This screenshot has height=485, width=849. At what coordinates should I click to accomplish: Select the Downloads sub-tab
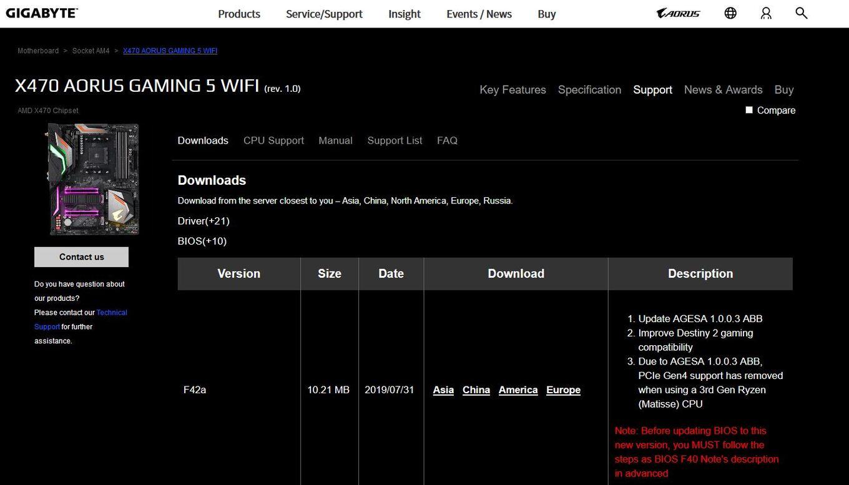(x=203, y=140)
